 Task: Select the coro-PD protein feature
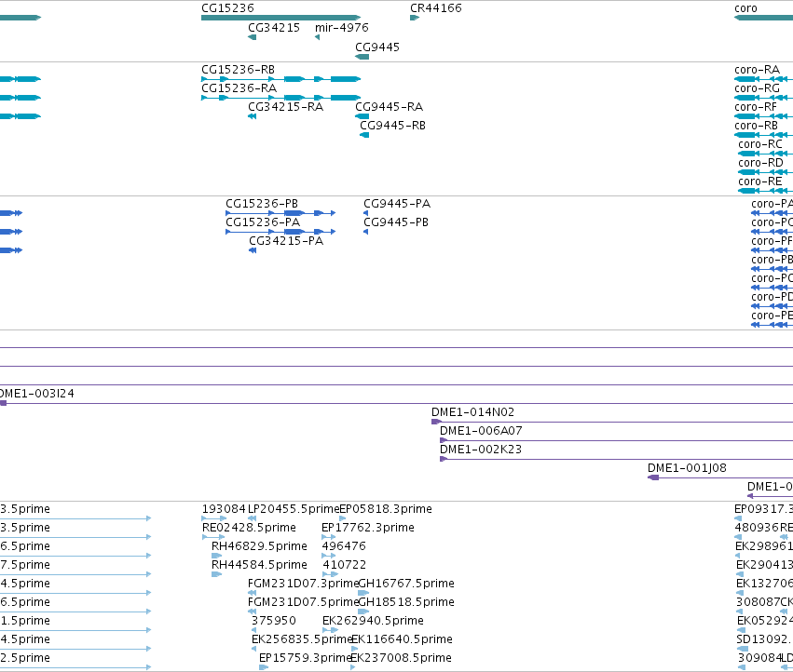coord(772,306)
